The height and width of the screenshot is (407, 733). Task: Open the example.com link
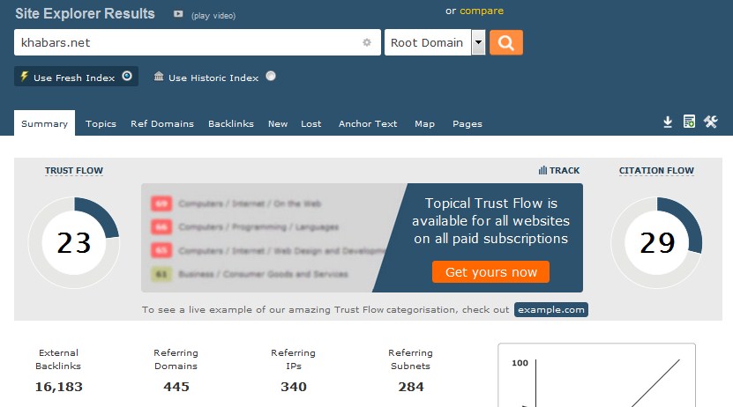pos(551,309)
